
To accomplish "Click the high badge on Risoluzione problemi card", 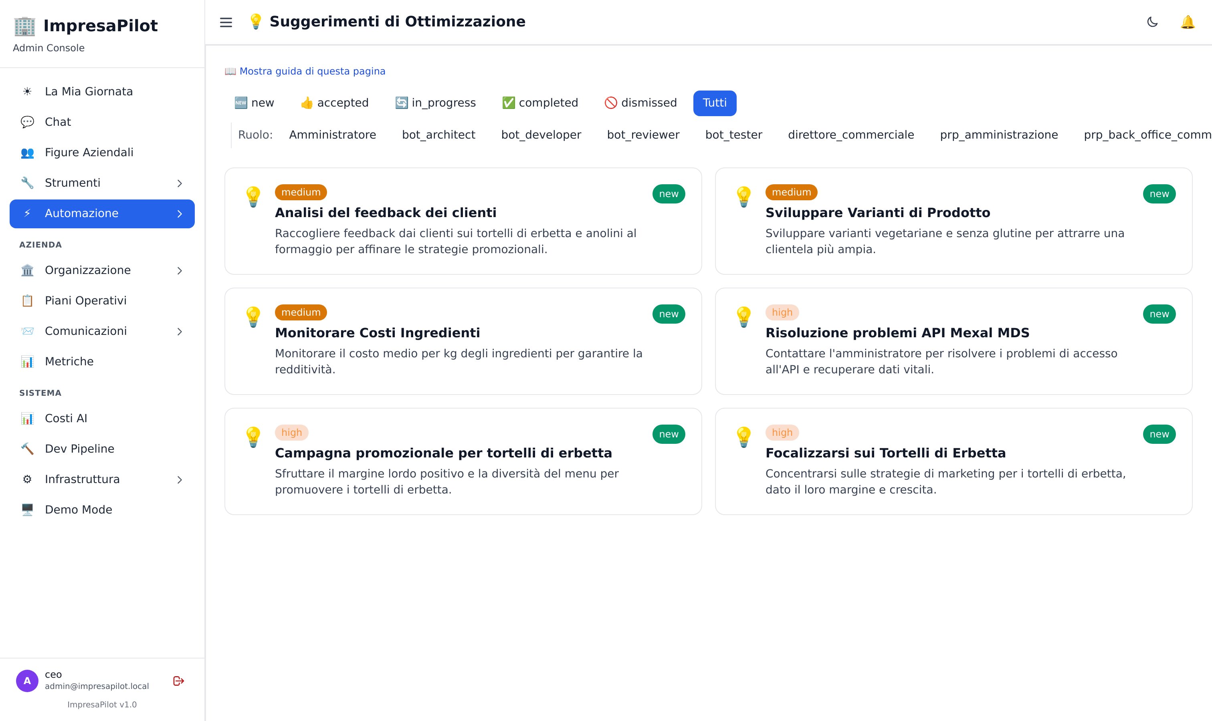I will coord(782,312).
